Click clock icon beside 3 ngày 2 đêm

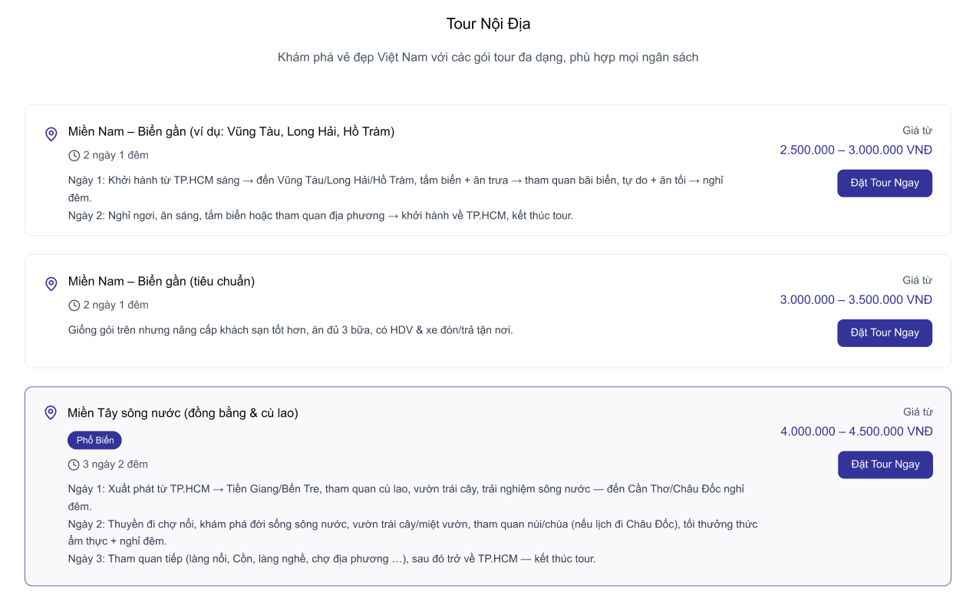74,464
